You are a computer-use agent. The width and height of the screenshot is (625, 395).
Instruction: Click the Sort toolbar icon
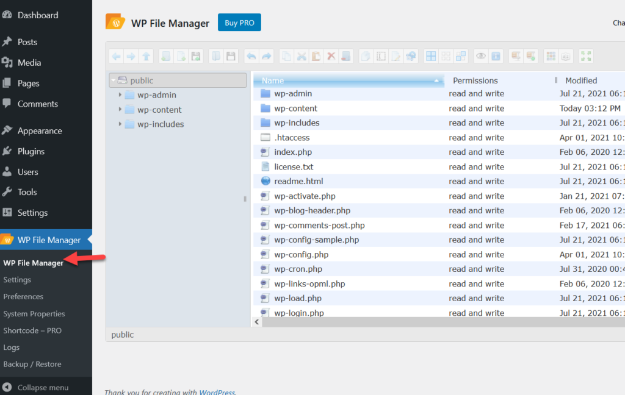[x=566, y=57]
